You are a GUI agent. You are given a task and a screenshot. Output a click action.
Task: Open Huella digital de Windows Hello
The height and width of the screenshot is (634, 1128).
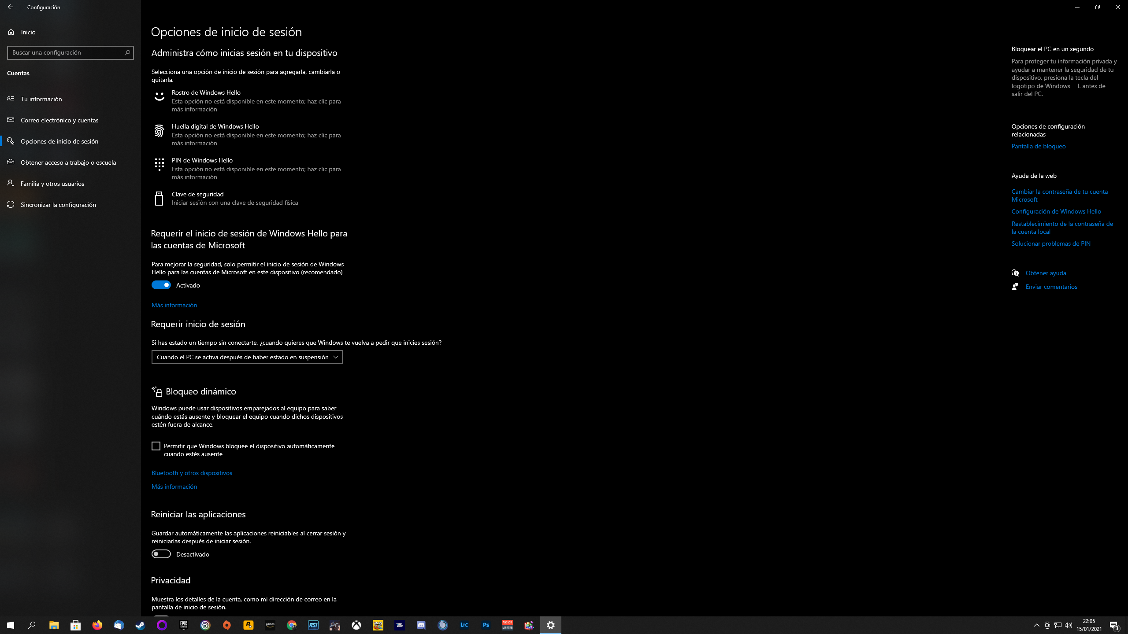click(215, 126)
